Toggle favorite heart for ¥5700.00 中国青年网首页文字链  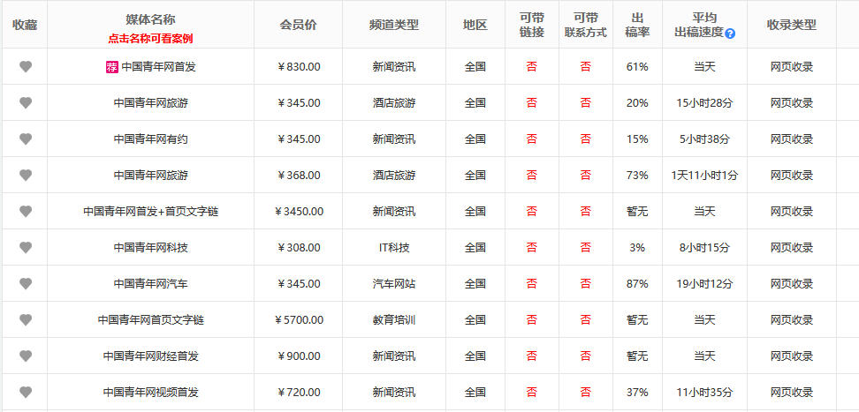[26, 320]
